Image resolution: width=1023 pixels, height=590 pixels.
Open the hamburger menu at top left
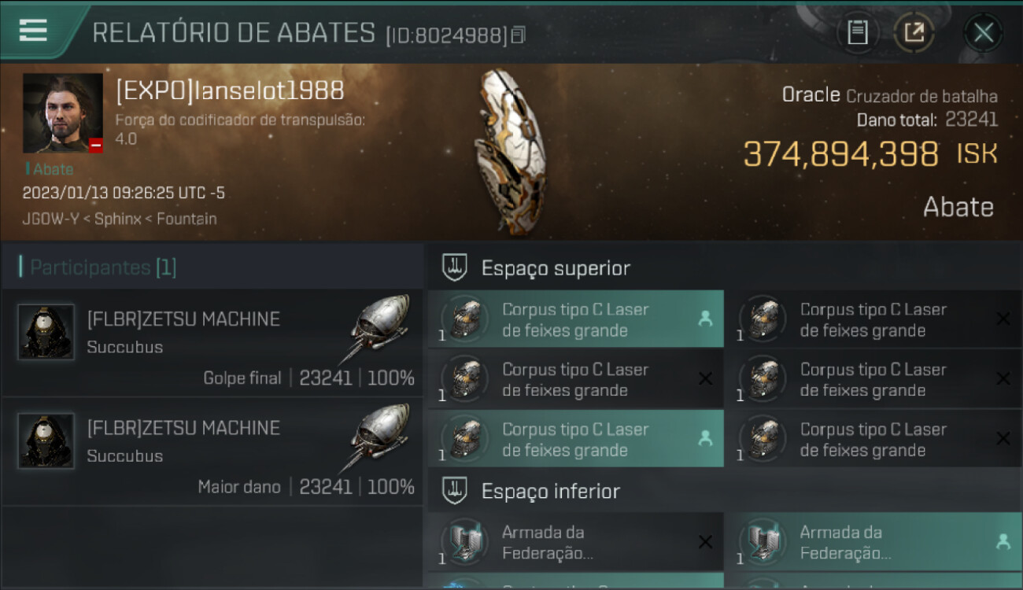[33, 31]
